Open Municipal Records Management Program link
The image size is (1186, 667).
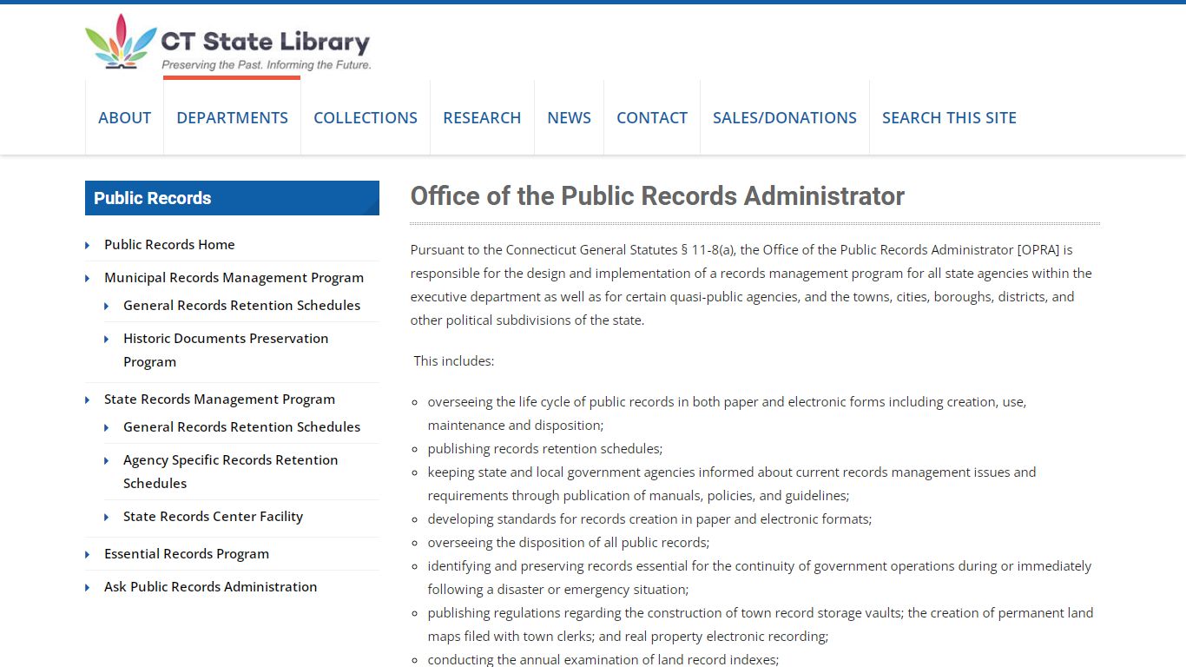234,278
